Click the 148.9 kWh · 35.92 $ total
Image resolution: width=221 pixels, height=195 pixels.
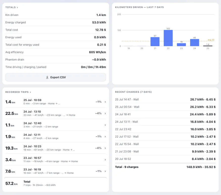click(201, 167)
